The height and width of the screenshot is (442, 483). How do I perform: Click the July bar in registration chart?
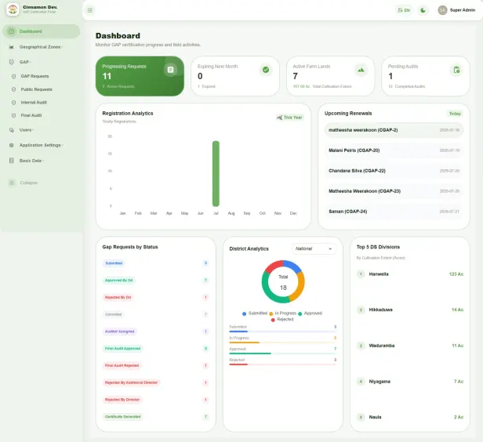216,174
